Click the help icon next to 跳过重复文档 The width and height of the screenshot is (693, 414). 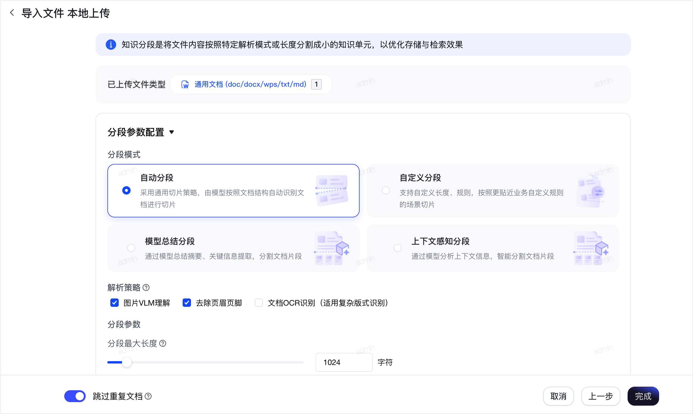(148, 396)
